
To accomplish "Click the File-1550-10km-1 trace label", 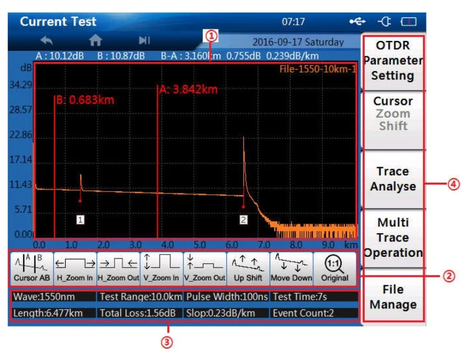I will click(318, 69).
